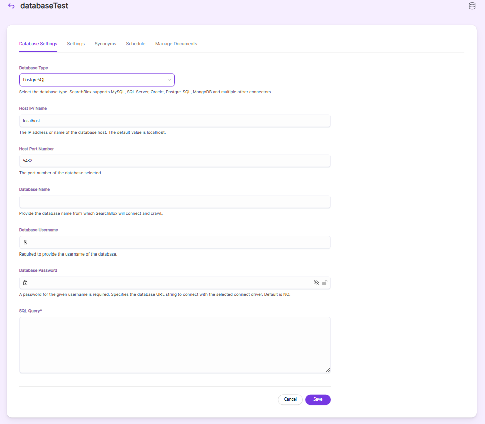Click the hint 'Required to provide the username of the database.'
Screen dimensions: 485x424
(68, 254)
